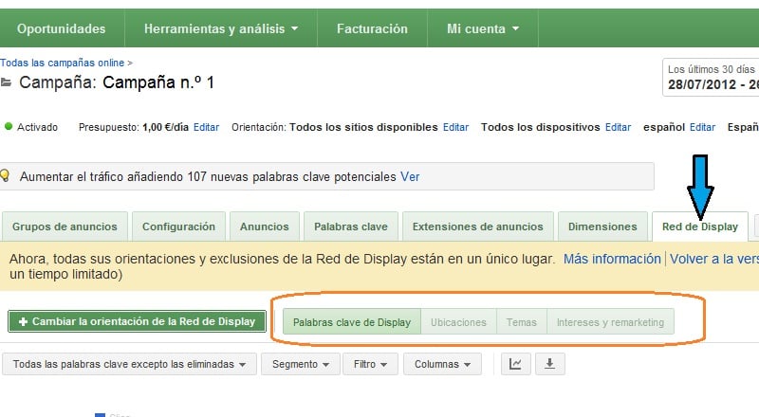Select Intereses y remarketing sub-tab
Screen dimensions: 759x417
tap(610, 322)
